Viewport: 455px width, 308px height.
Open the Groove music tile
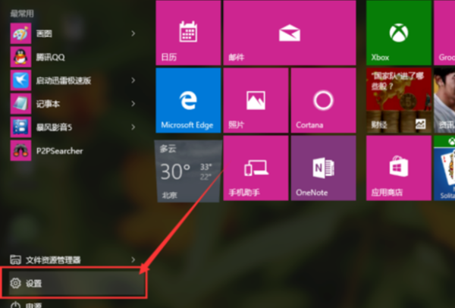tap(444, 33)
